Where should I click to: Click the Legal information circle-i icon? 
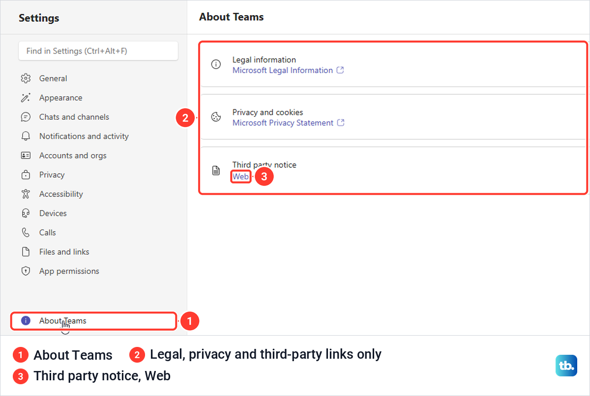pos(216,64)
